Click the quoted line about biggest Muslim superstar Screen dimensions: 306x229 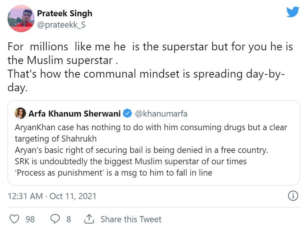[131, 161]
